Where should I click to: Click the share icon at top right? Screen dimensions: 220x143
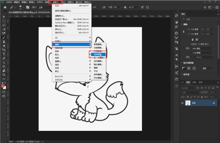(x=217, y=7)
